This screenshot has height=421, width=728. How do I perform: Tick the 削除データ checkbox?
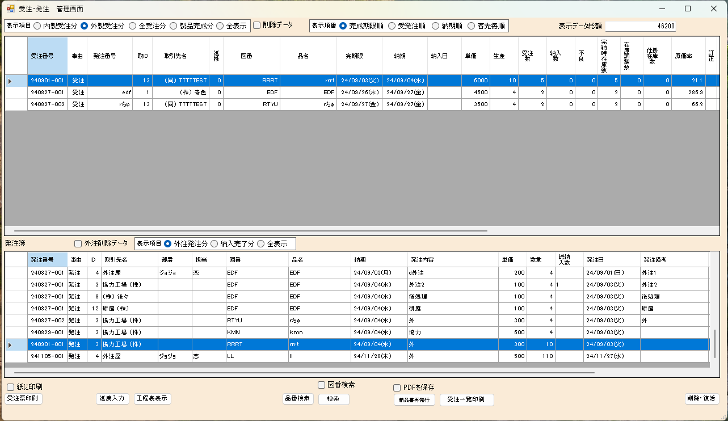tap(273, 25)
